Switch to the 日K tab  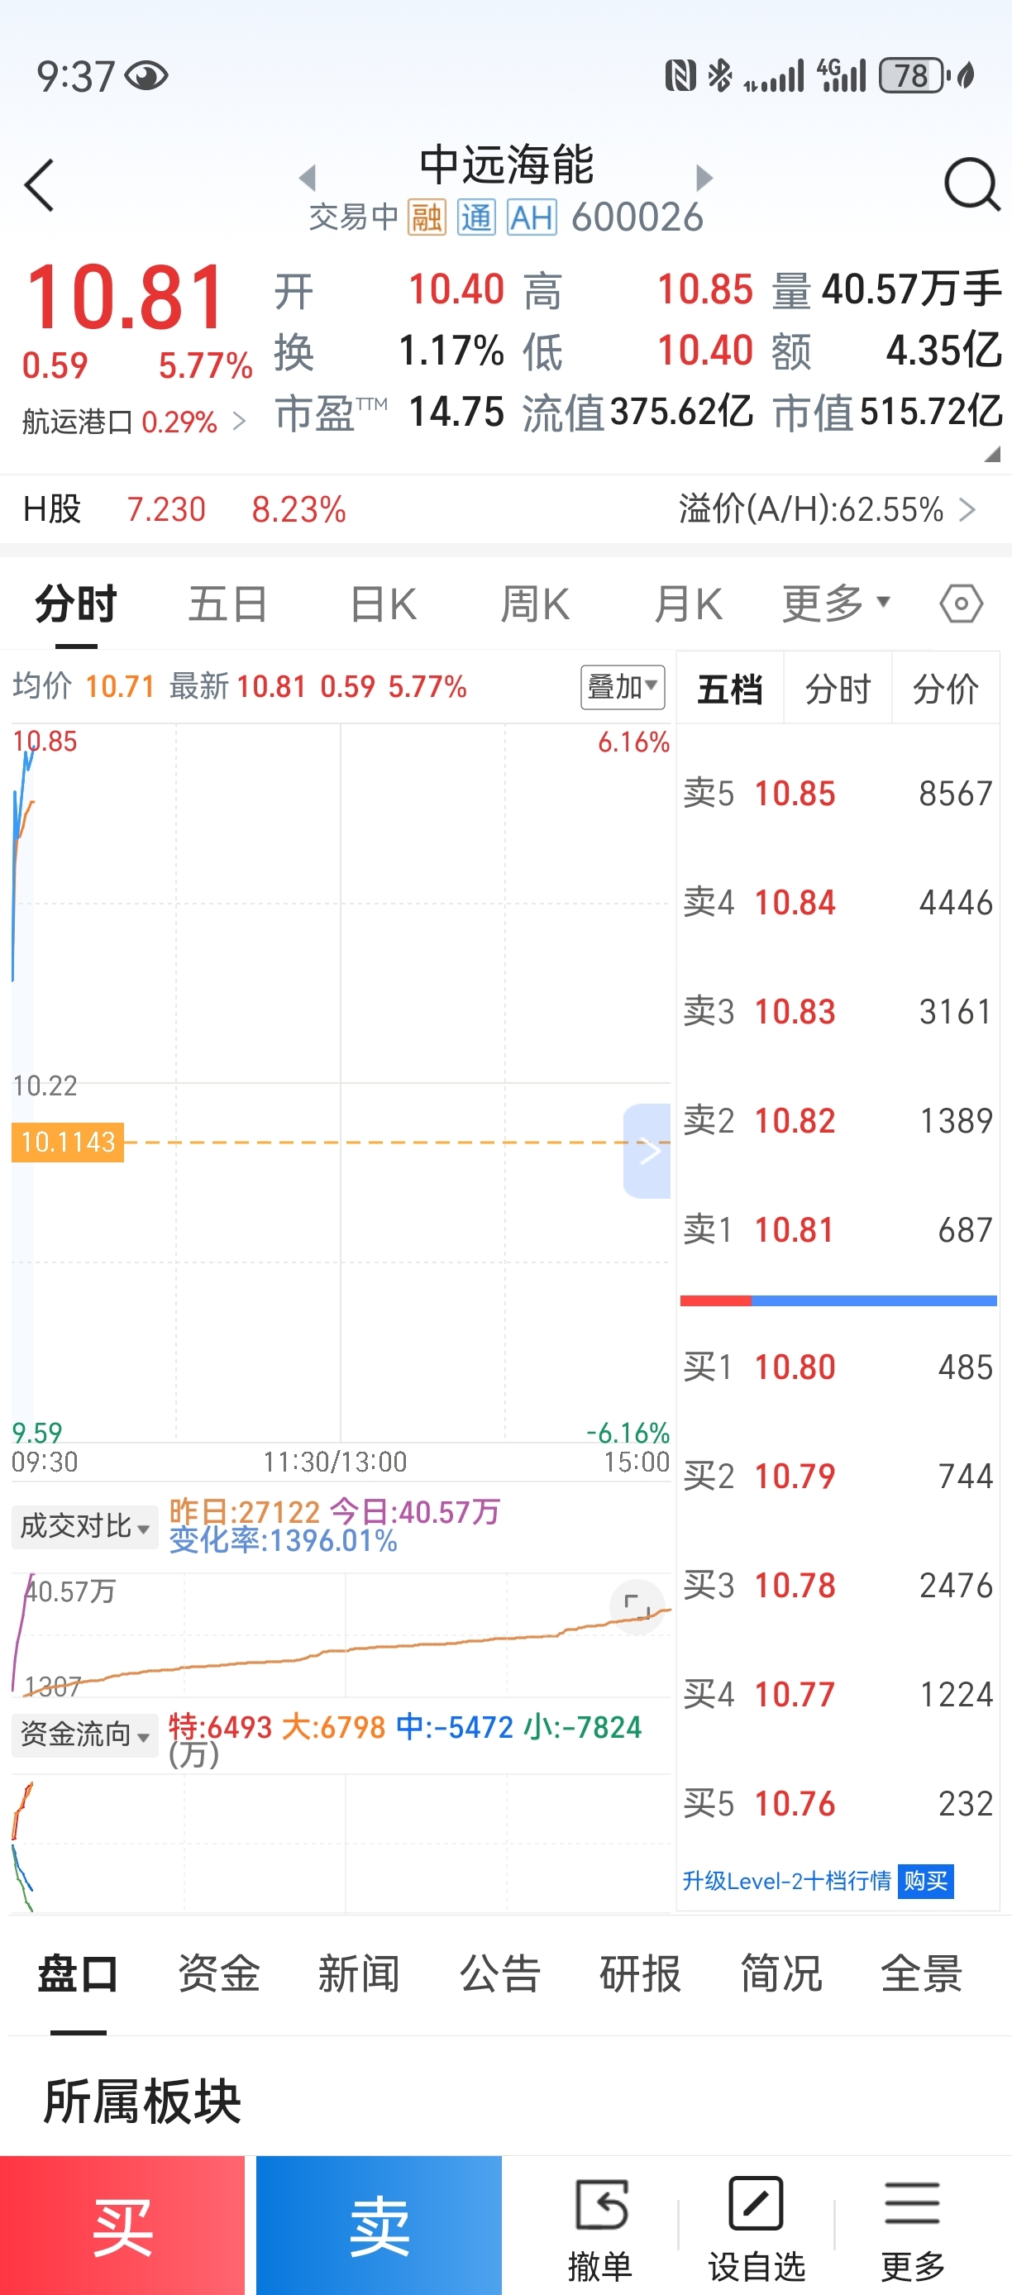pos(383,604)
